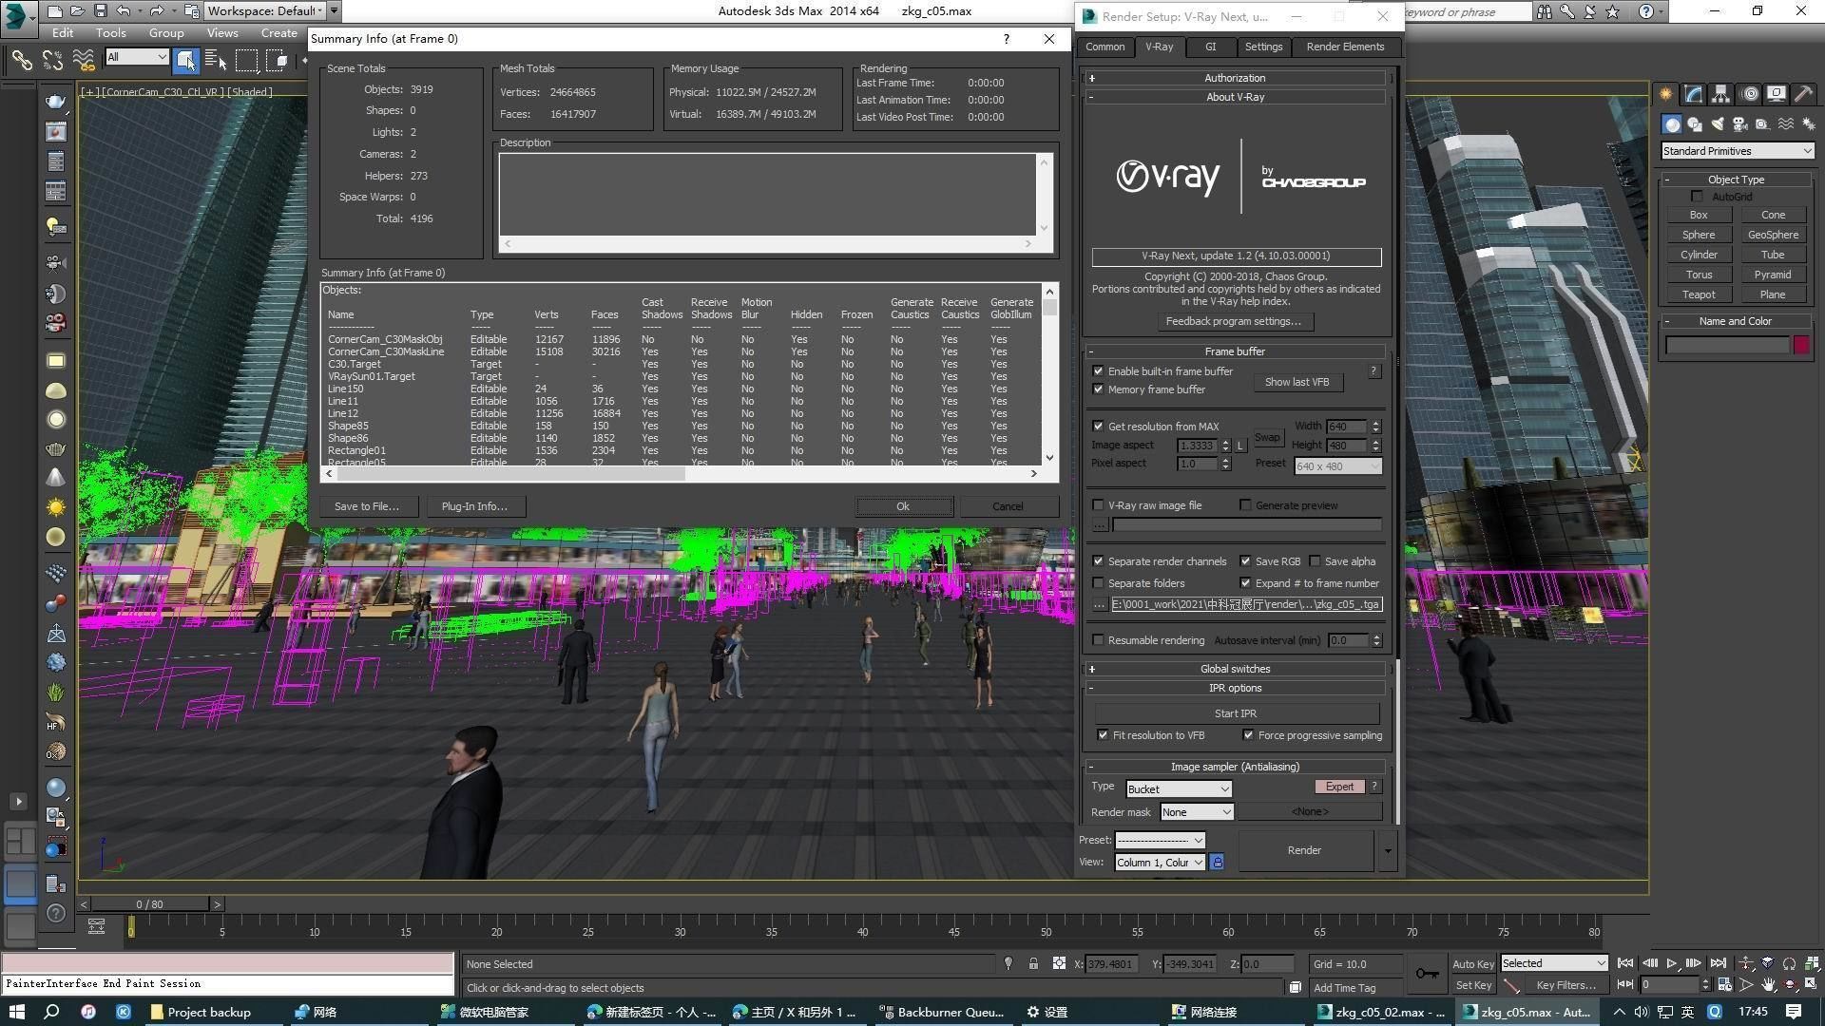
Task: Open the Hierarchy command panel tab icon
Action: [x=1720, y=94]
